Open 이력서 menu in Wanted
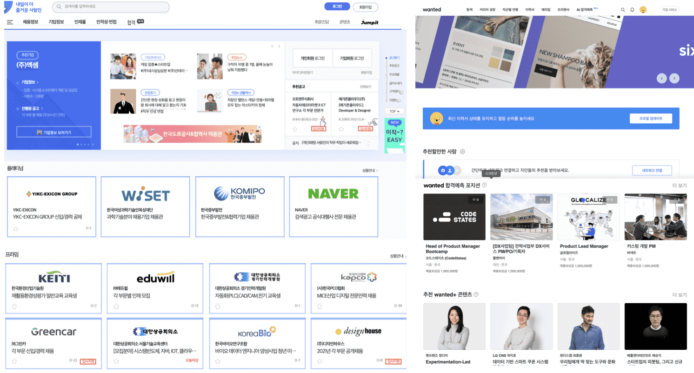The width and height of the screenshot is (694, 373). [530, 9]
